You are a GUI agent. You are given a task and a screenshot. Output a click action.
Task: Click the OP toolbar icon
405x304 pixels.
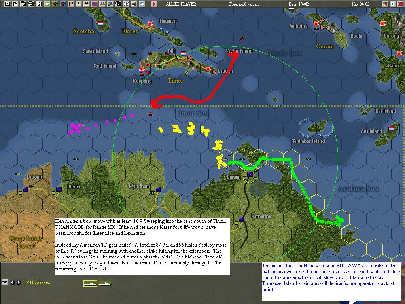pyautogui.click(x=126, y=4)
